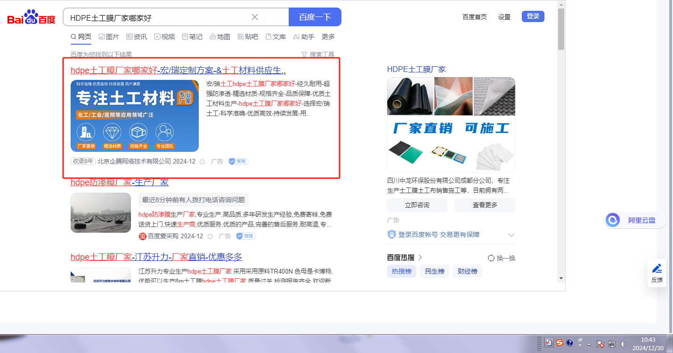Click the 登录百度帐号 shield icon

(392, 235)
